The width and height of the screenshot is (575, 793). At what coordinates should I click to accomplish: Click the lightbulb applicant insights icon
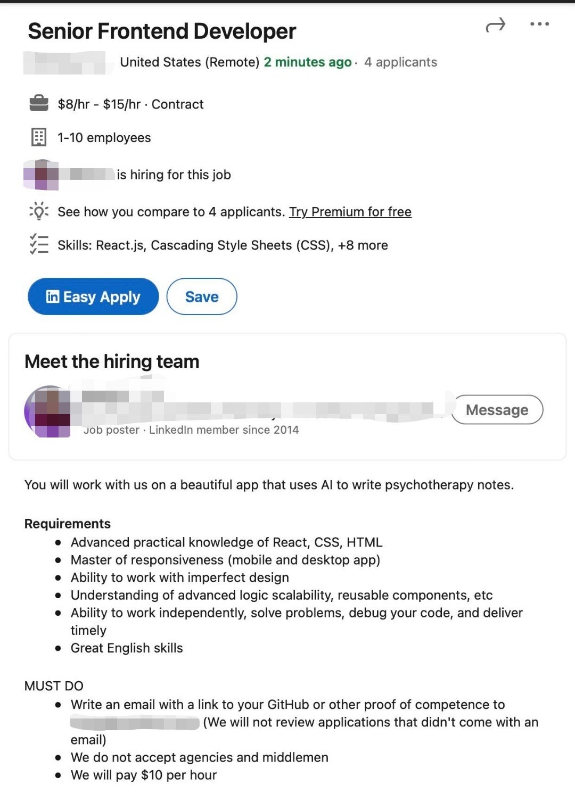pos(39,211)
